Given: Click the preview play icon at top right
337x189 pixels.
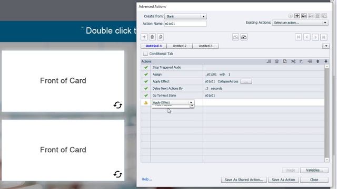Looking at the screenshot, I should [x=290, y=16].
